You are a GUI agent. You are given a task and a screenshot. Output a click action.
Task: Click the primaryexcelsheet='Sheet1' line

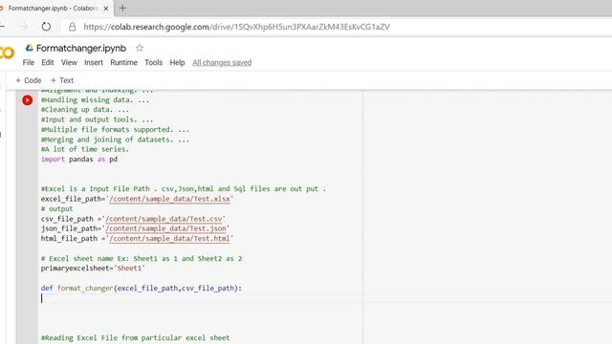tap(93, 269)
